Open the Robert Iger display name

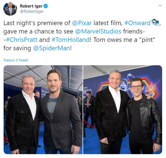tap(31, 6)
